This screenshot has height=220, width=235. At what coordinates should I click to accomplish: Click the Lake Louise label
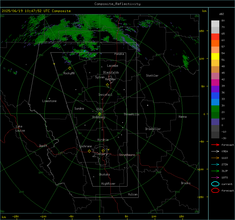[20, 128]
